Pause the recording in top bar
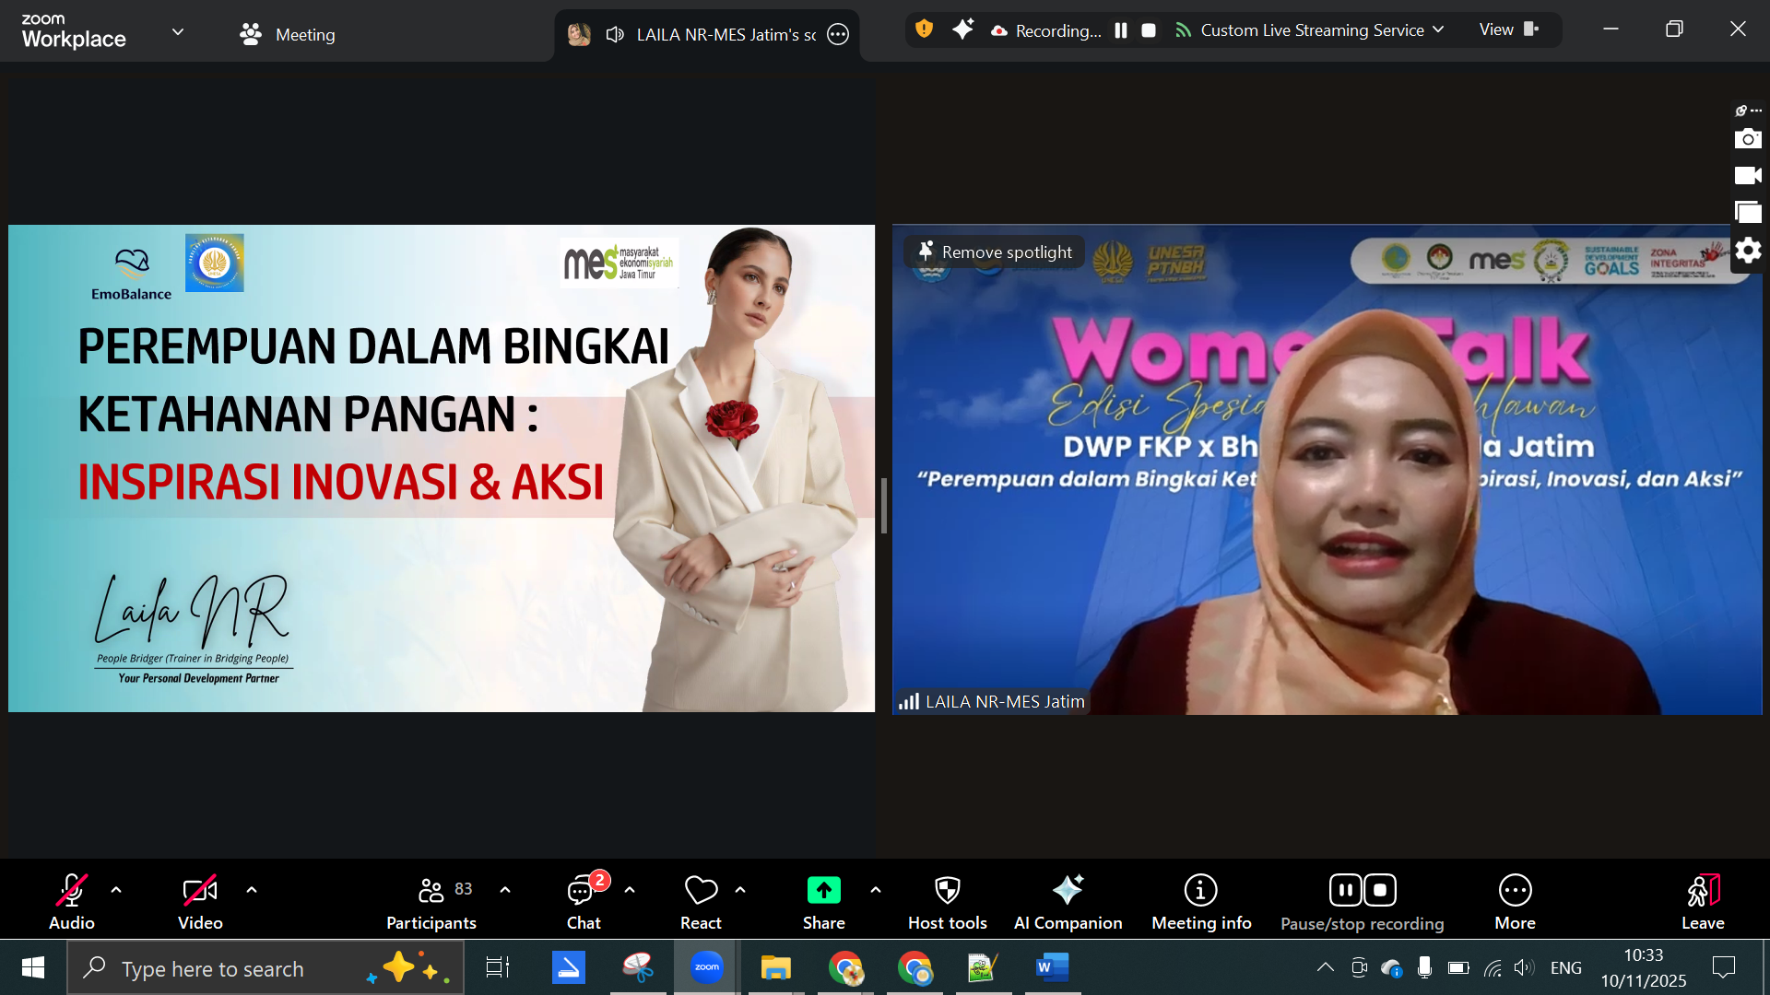Screen dimensions: 1770x995 pyautogui.click(x=1120, y=30)
